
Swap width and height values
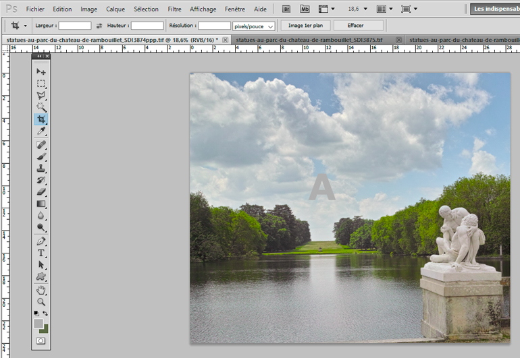tap(99, 26)
